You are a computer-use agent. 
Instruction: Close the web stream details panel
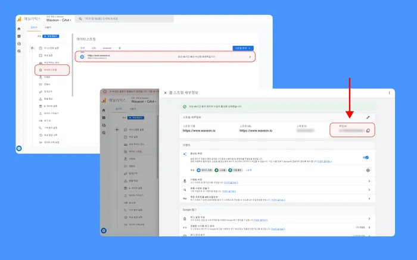165,92
